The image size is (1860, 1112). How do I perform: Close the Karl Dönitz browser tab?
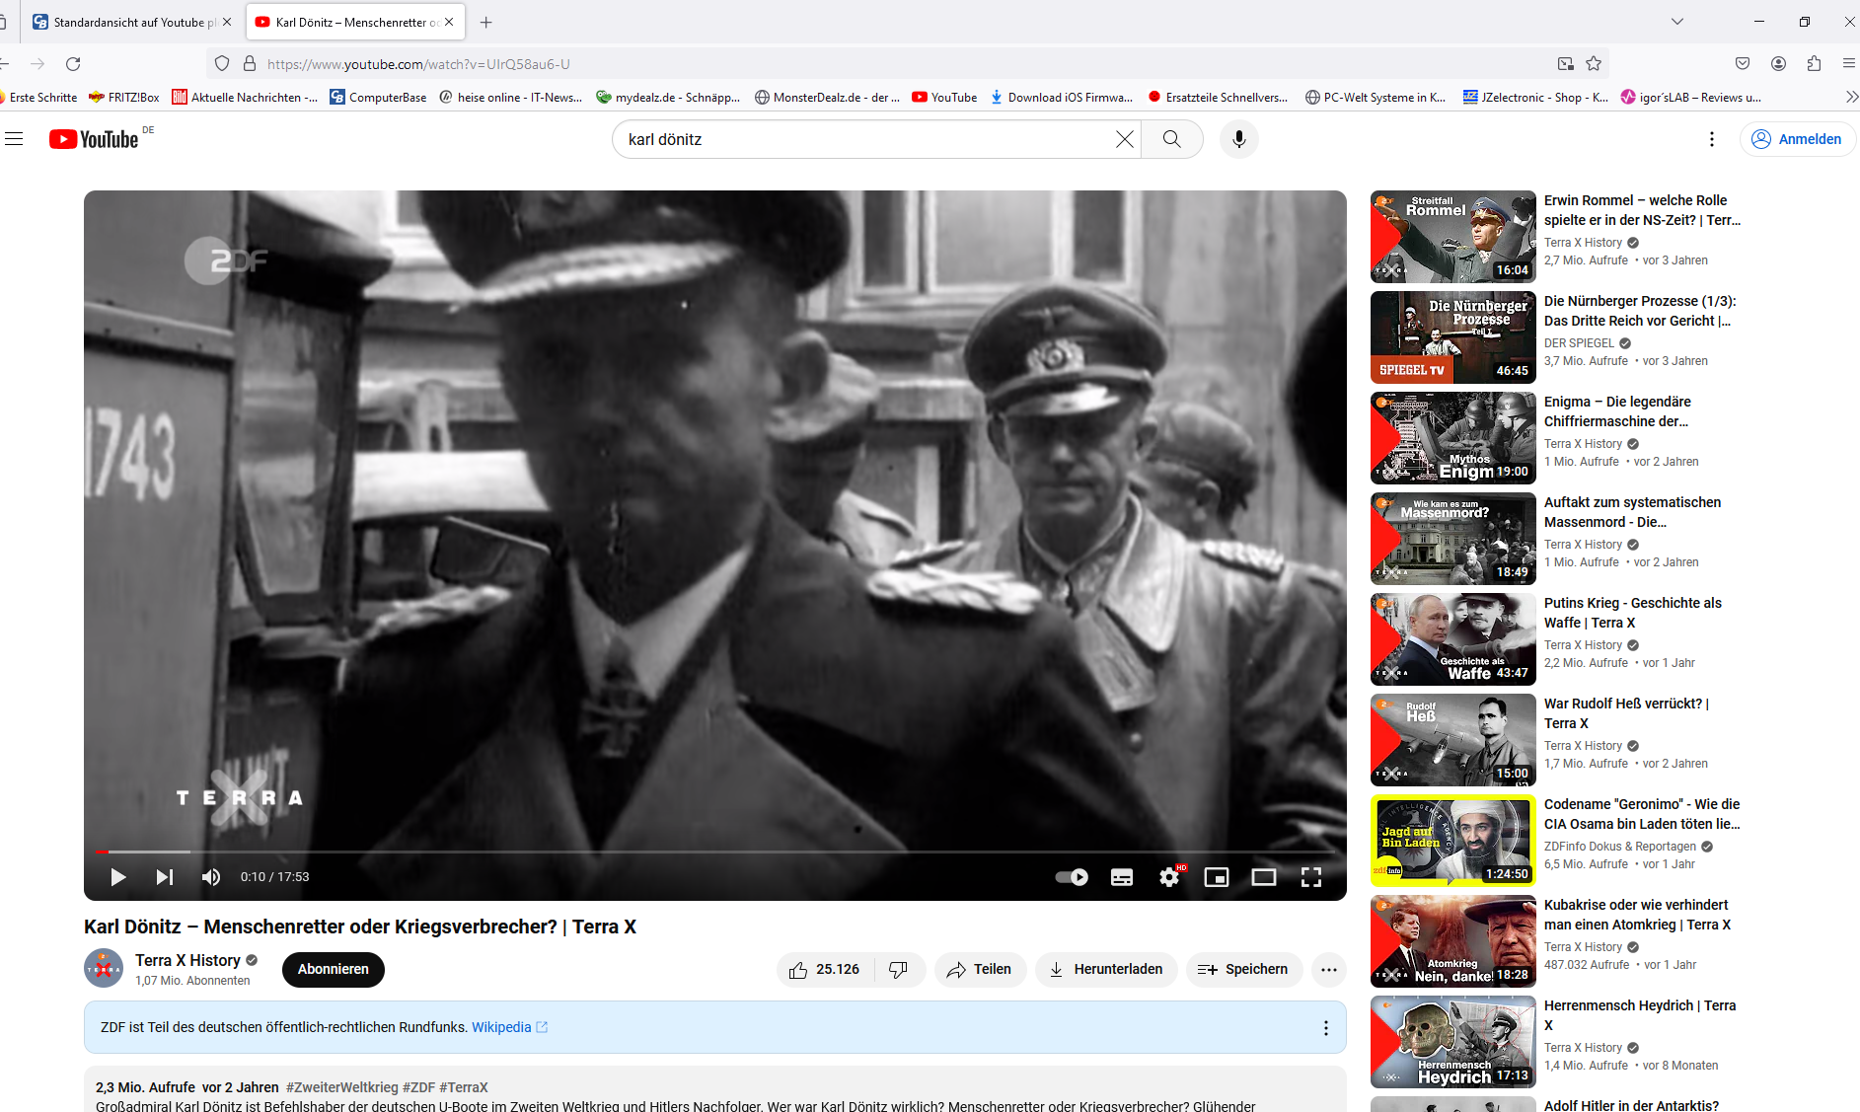point(449,22)
